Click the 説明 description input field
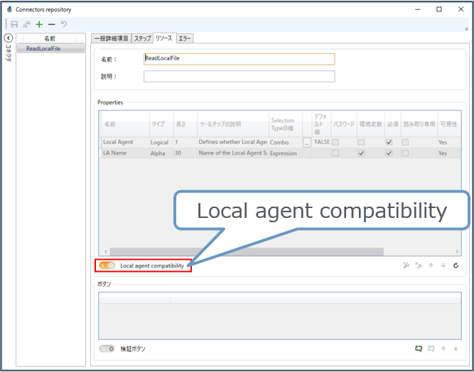 click(239, 76)
